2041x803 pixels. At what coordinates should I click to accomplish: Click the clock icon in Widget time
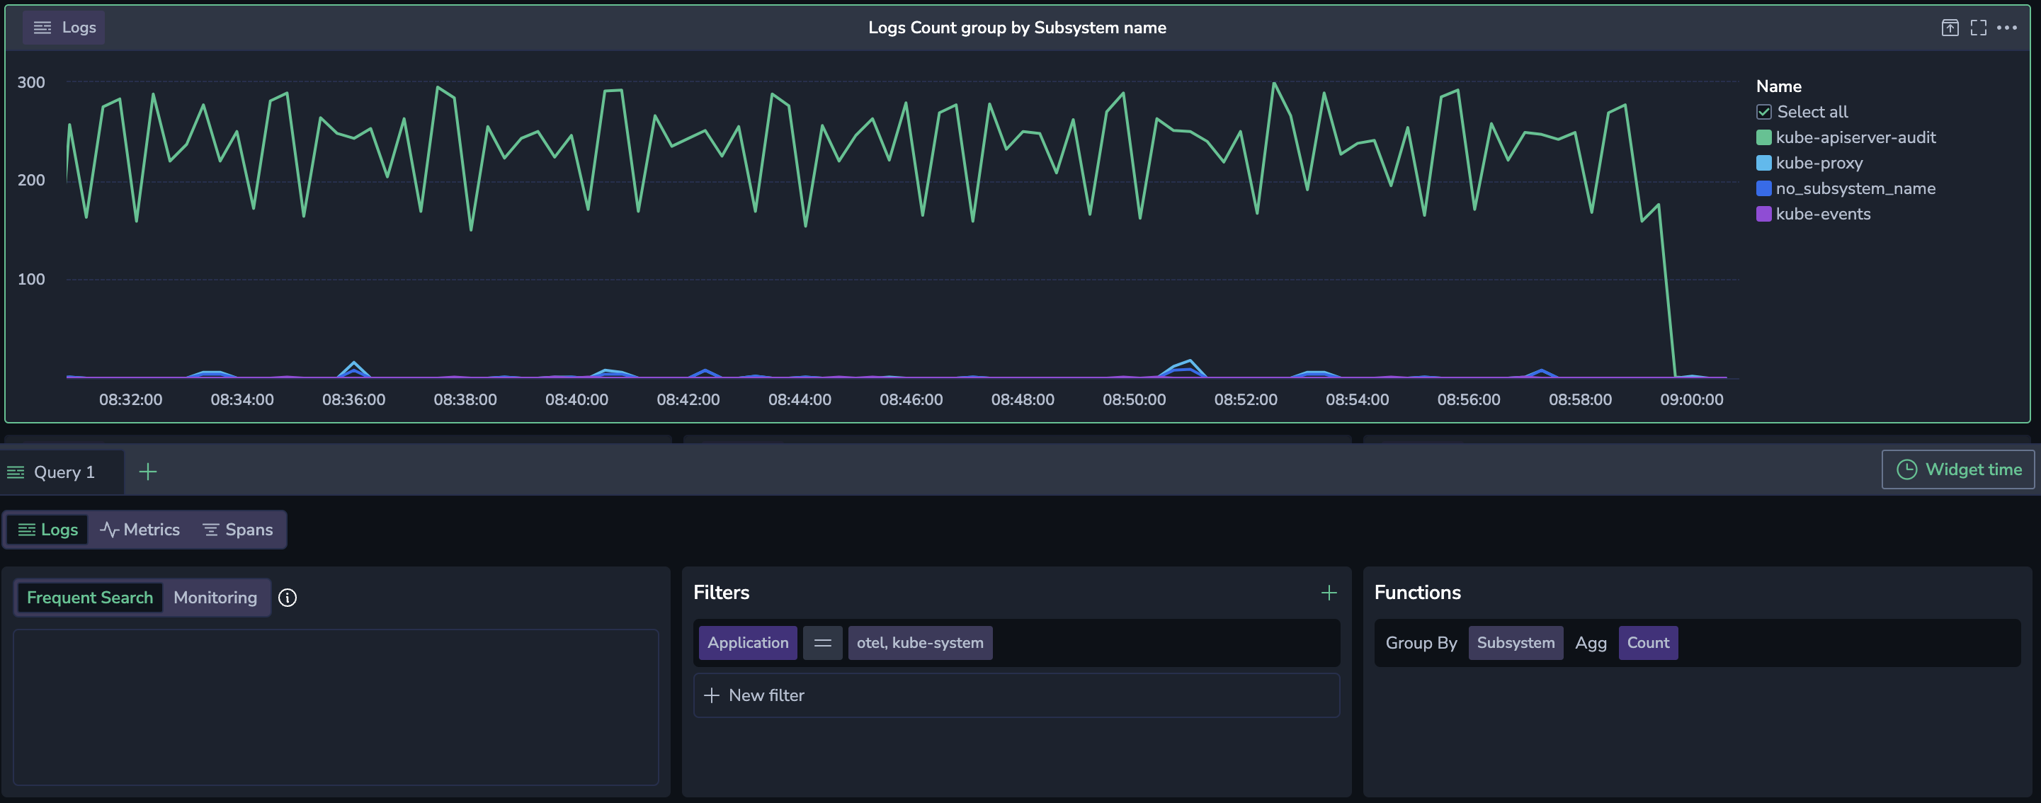click(1906, 469)
